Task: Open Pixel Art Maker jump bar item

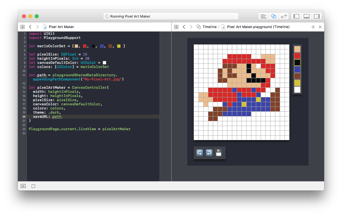Action: pyautogui.click(x=58, y=27)
